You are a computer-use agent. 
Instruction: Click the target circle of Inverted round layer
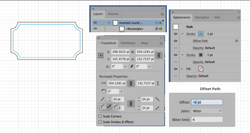point(157,23)
